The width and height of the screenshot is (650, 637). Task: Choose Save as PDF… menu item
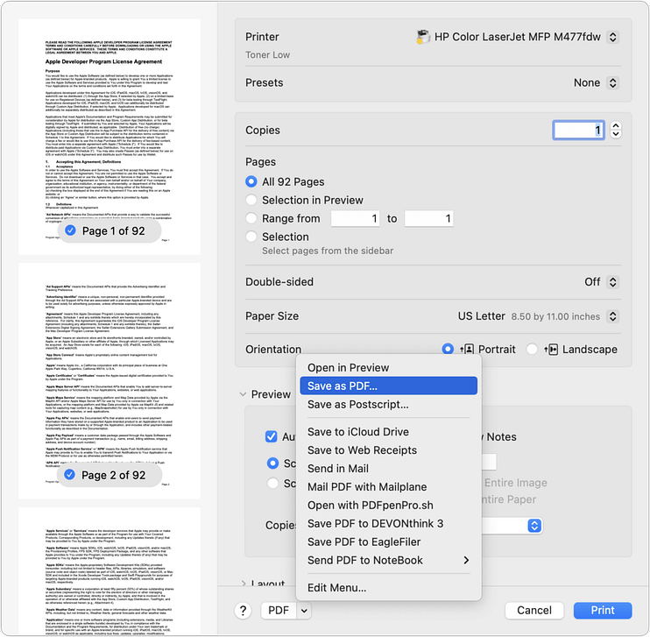(388, 386)
